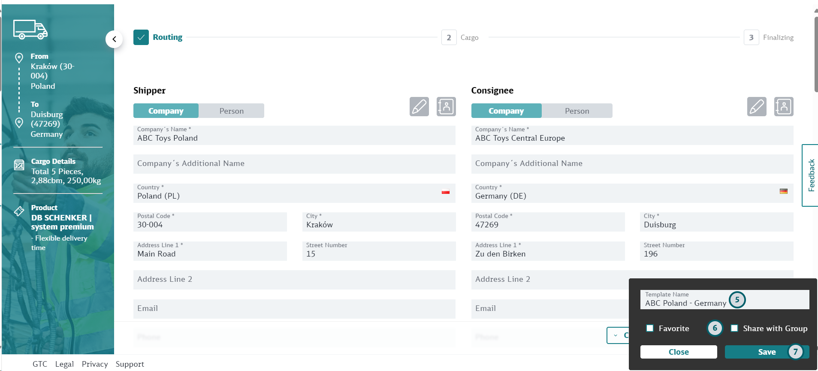Screen dimensions: 818x371
Task: Open the Shipper address book icon
Action: pos(446,107)
